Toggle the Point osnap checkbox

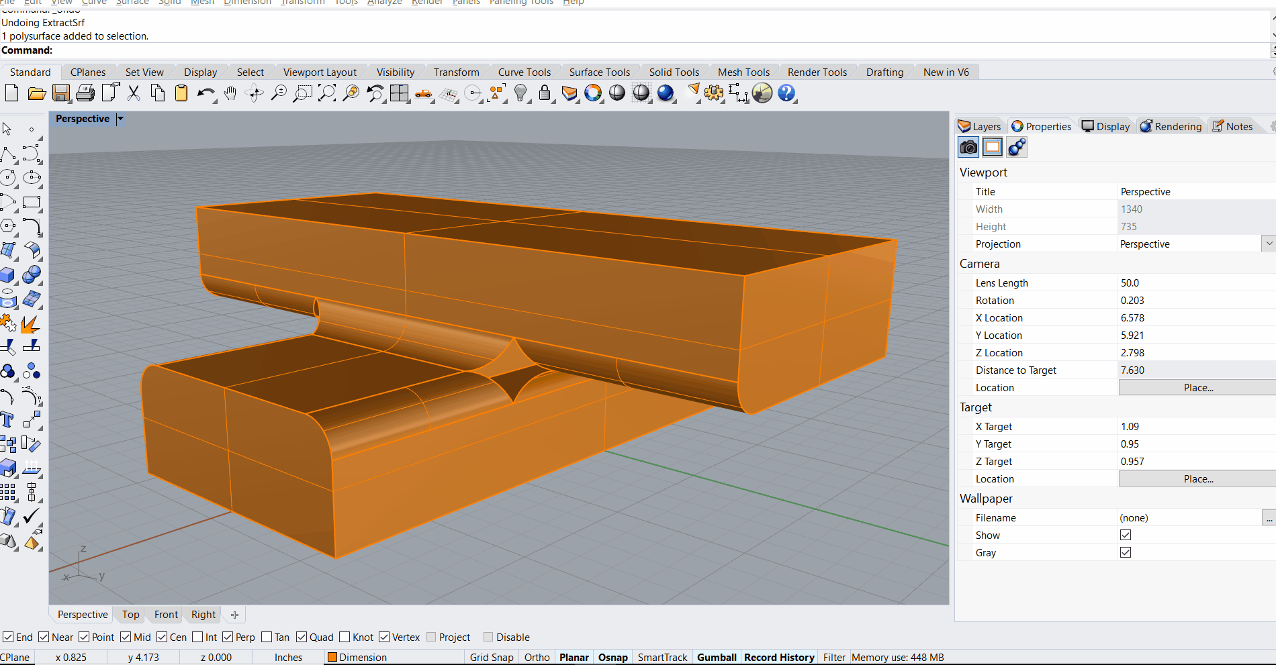[84, 637]
